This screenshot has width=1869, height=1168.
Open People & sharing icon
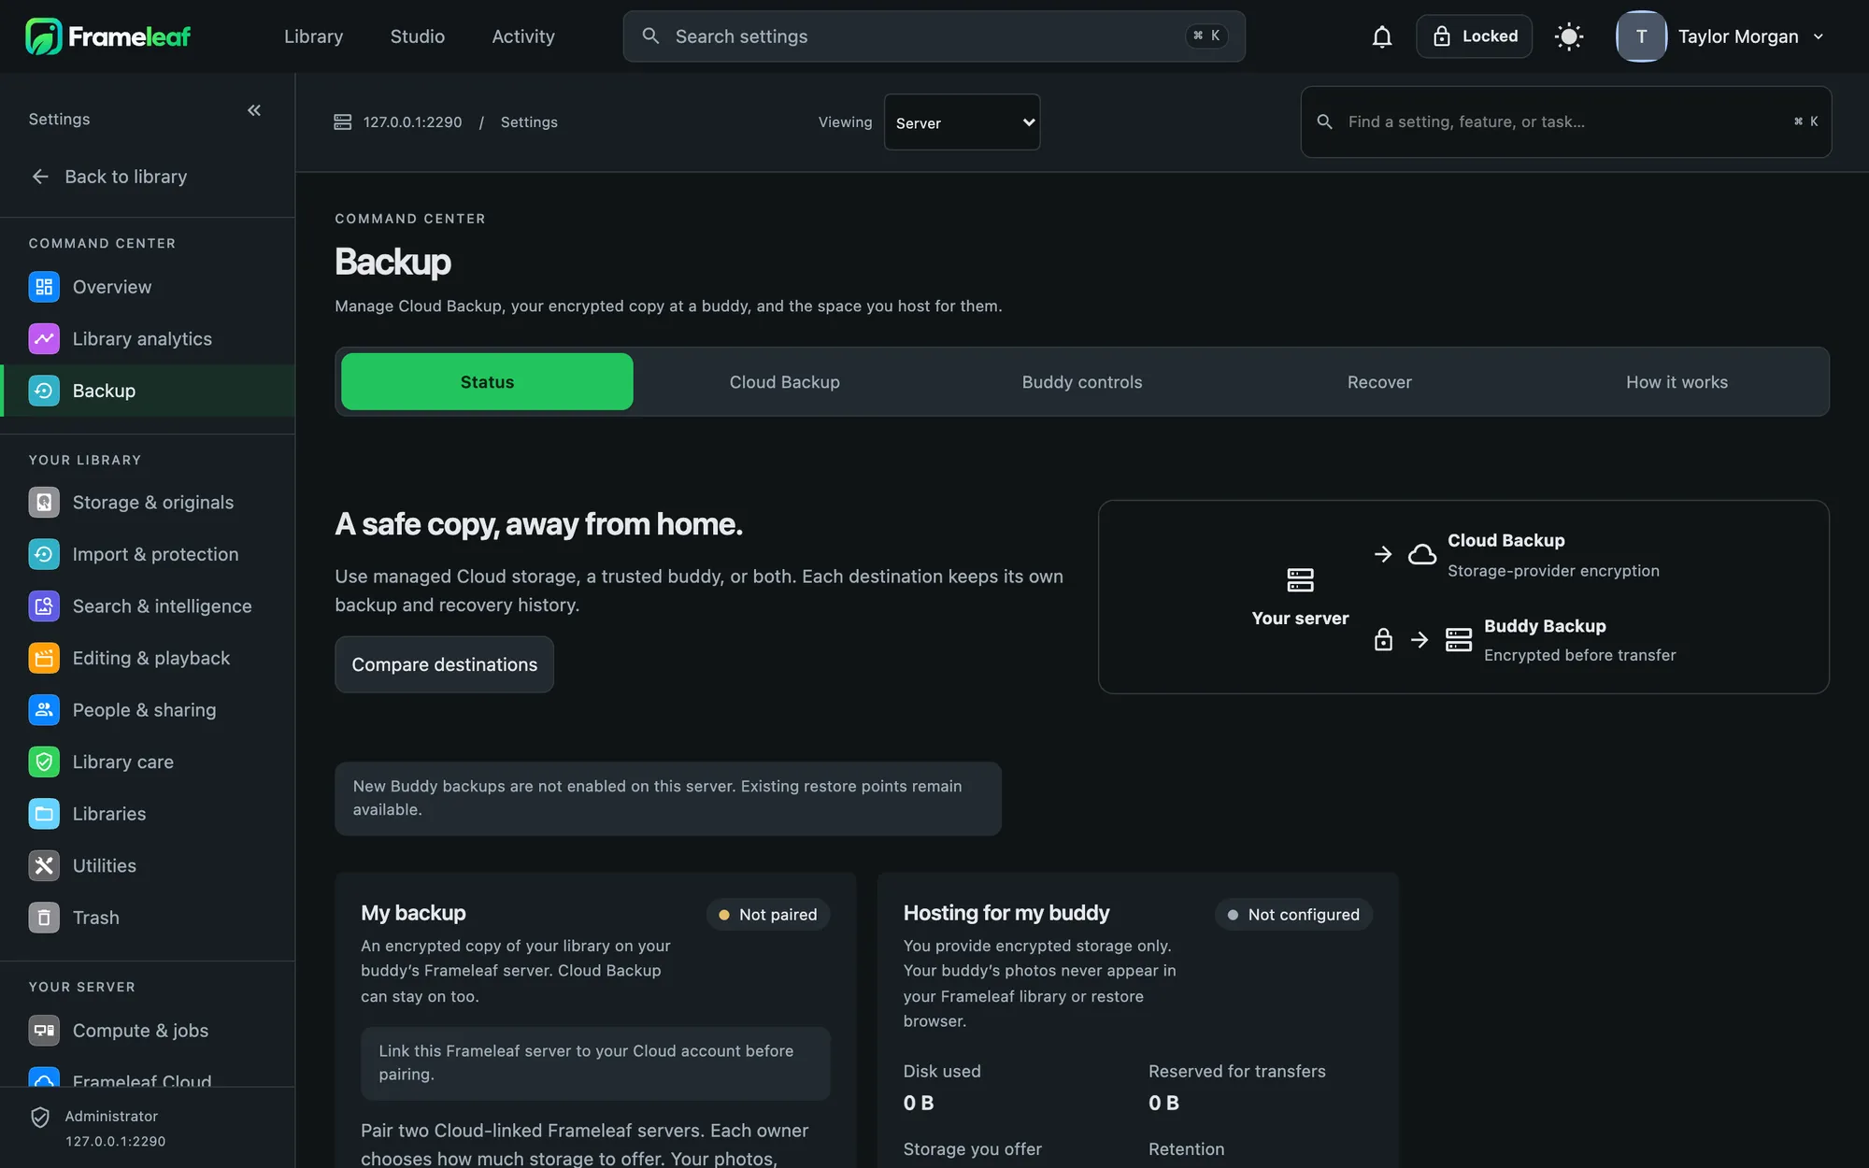(x=44, y=710)
